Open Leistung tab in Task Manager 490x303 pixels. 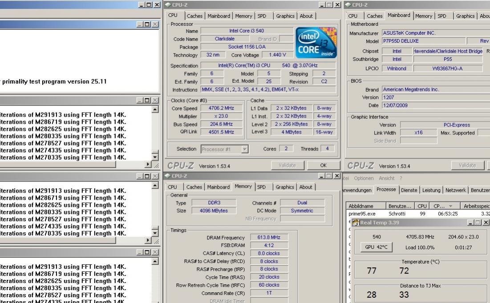[431, 190]
